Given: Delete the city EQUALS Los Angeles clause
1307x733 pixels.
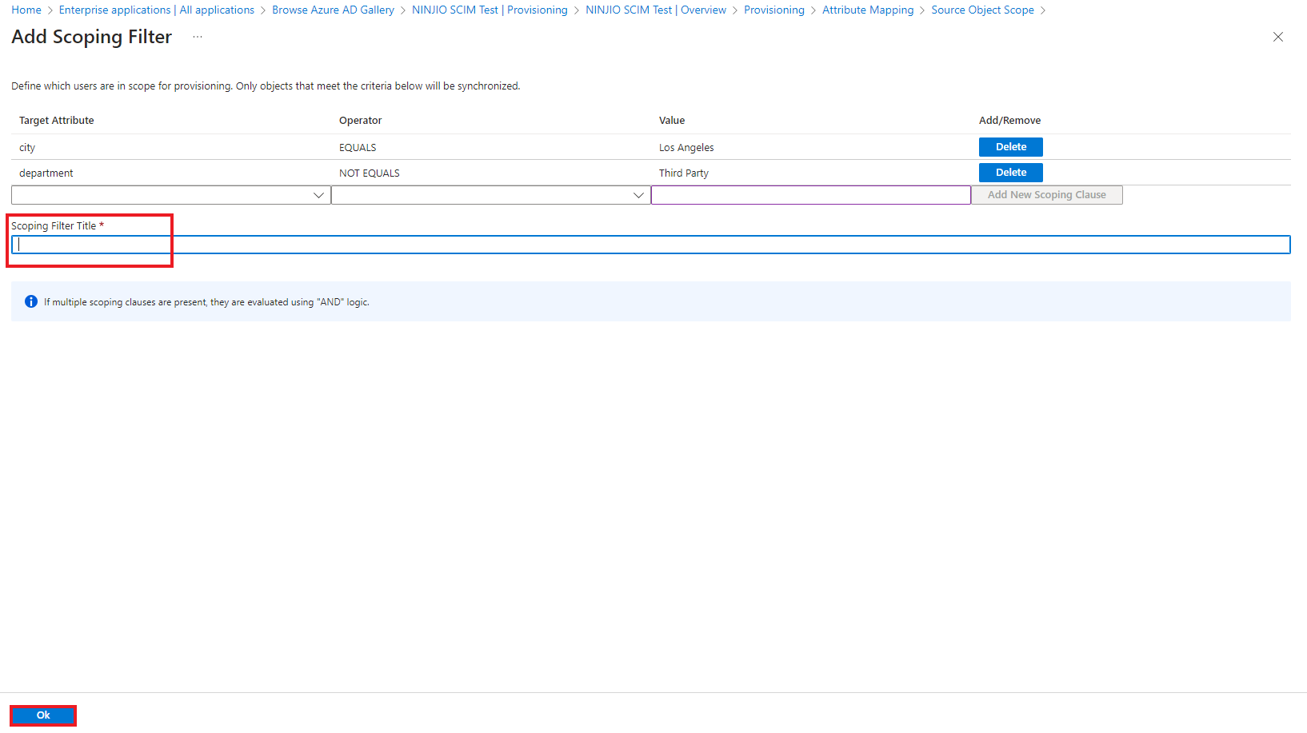Looking at the screenshot, I should tap(1010, 147).
